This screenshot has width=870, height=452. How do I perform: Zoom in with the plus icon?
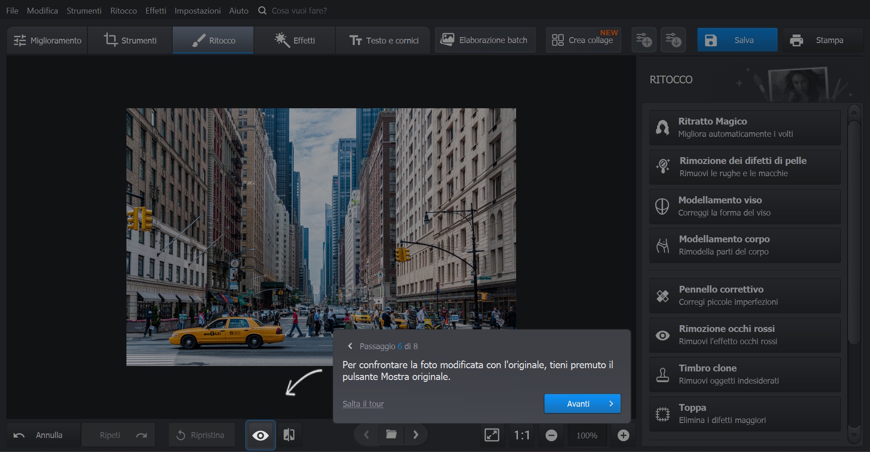(x=623, y=435)
